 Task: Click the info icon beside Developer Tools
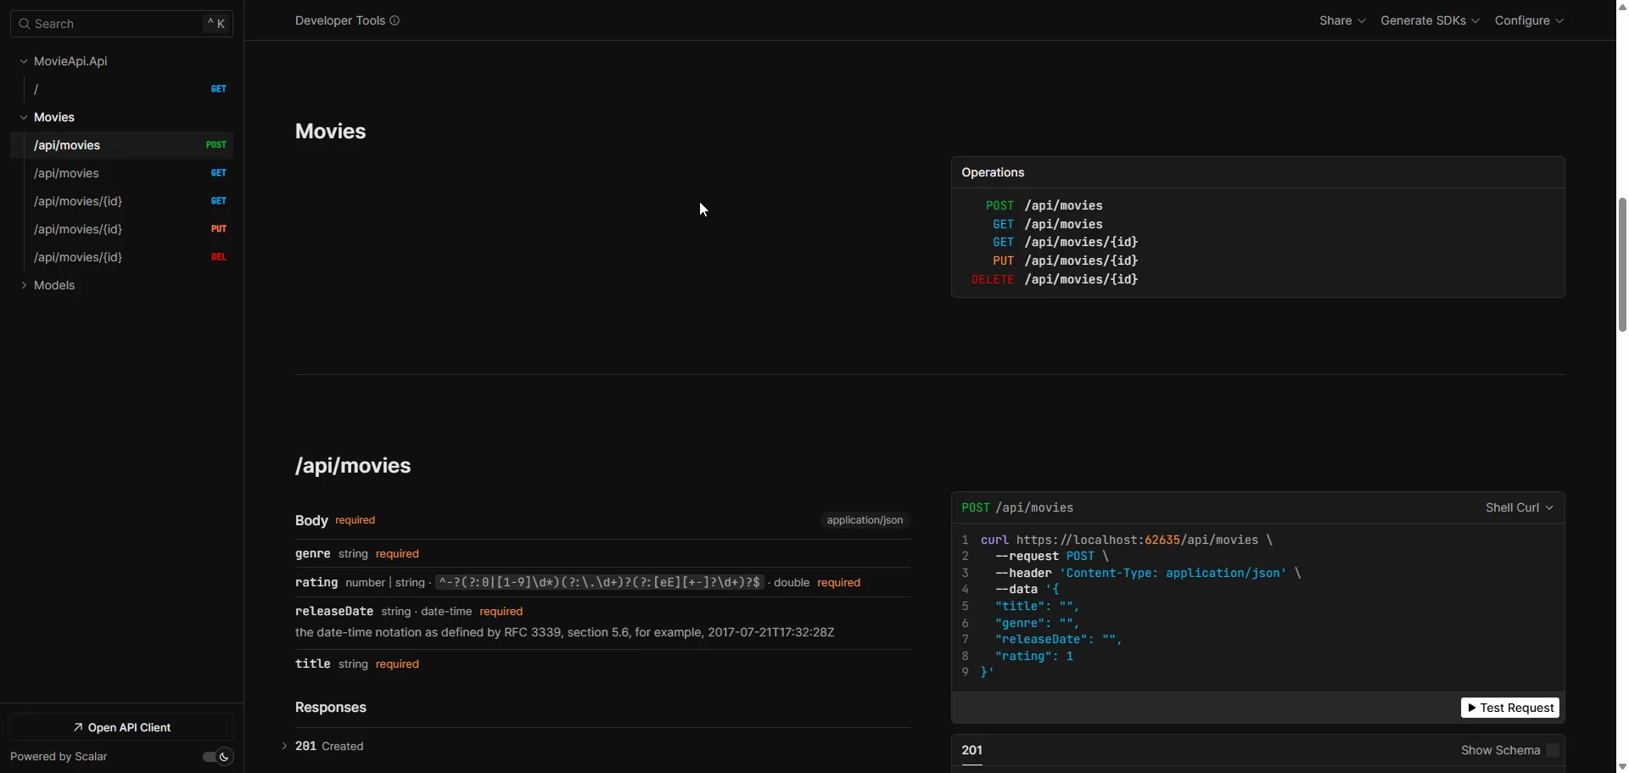tap(395, 20)
